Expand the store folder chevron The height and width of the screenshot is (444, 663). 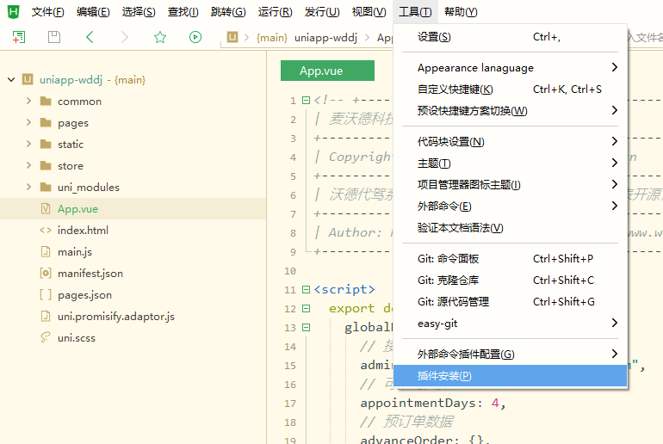(x=28, y=165)
